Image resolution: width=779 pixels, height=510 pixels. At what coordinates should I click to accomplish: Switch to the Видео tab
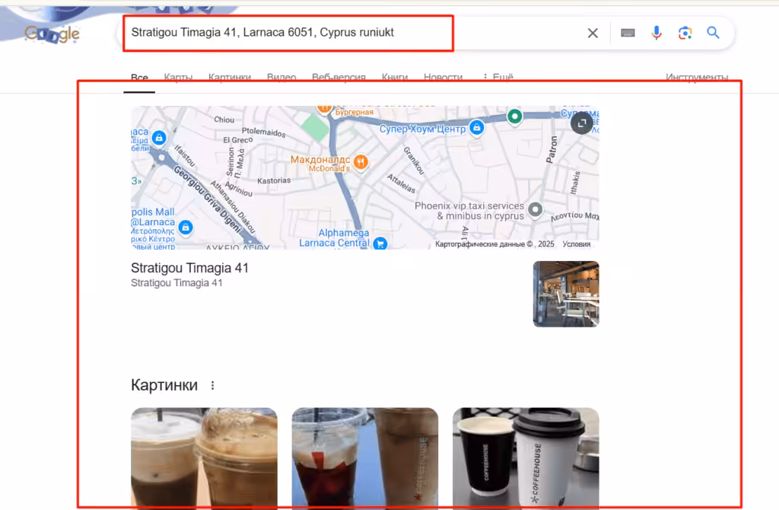281,78
